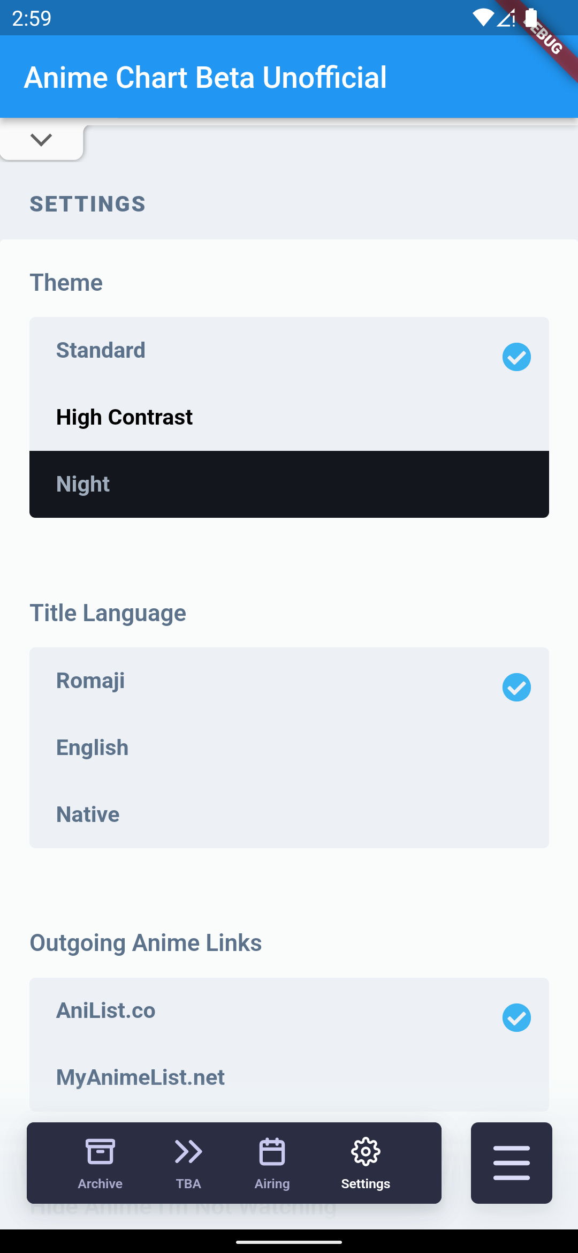Tap the Anime Chart Beta Unofficial title
Image resolution: width=578 pixels, height=1253 pixels.
coord(206,78)
